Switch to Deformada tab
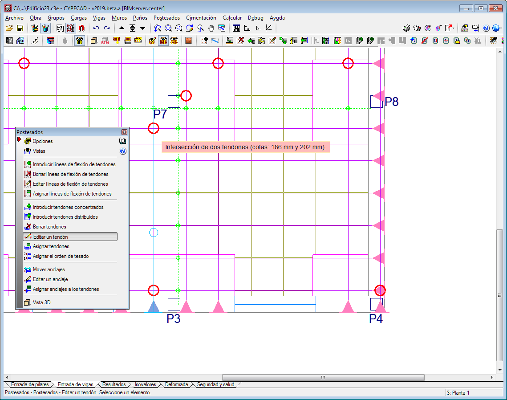 [x=176, y=384]
